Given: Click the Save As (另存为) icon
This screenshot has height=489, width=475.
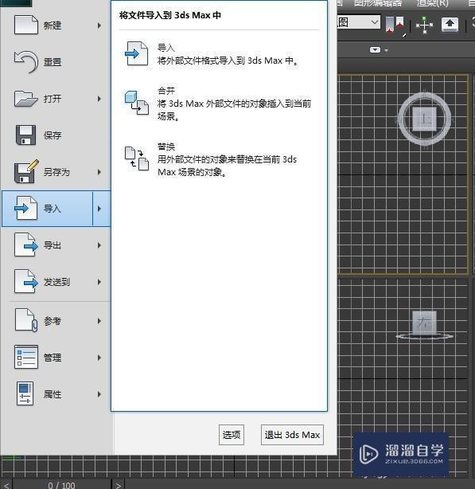Looking at the screenshot, I should click(x=26, y=171).
